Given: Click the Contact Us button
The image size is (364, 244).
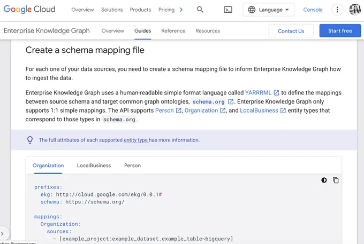Looking at the screenshot, I should pyautogui.click(x=291, y=31).
